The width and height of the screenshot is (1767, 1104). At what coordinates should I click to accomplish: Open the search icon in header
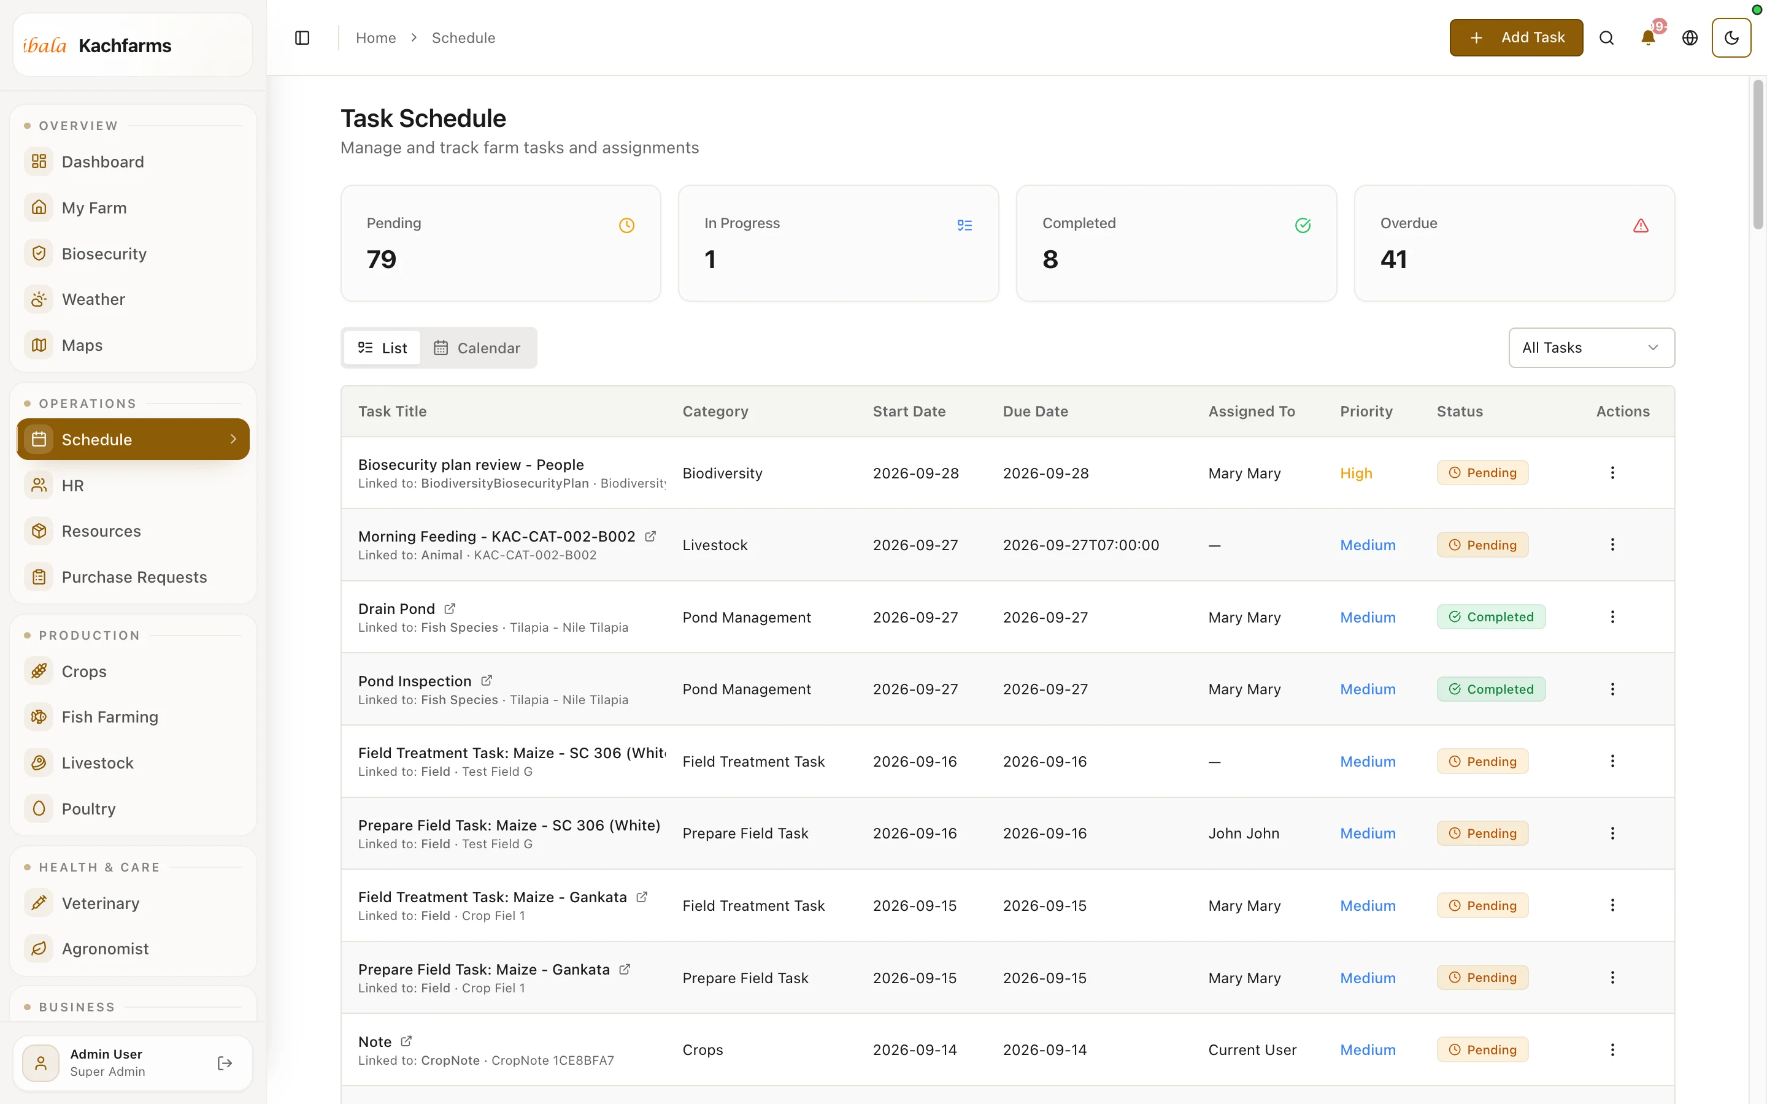coord(1606,38)
